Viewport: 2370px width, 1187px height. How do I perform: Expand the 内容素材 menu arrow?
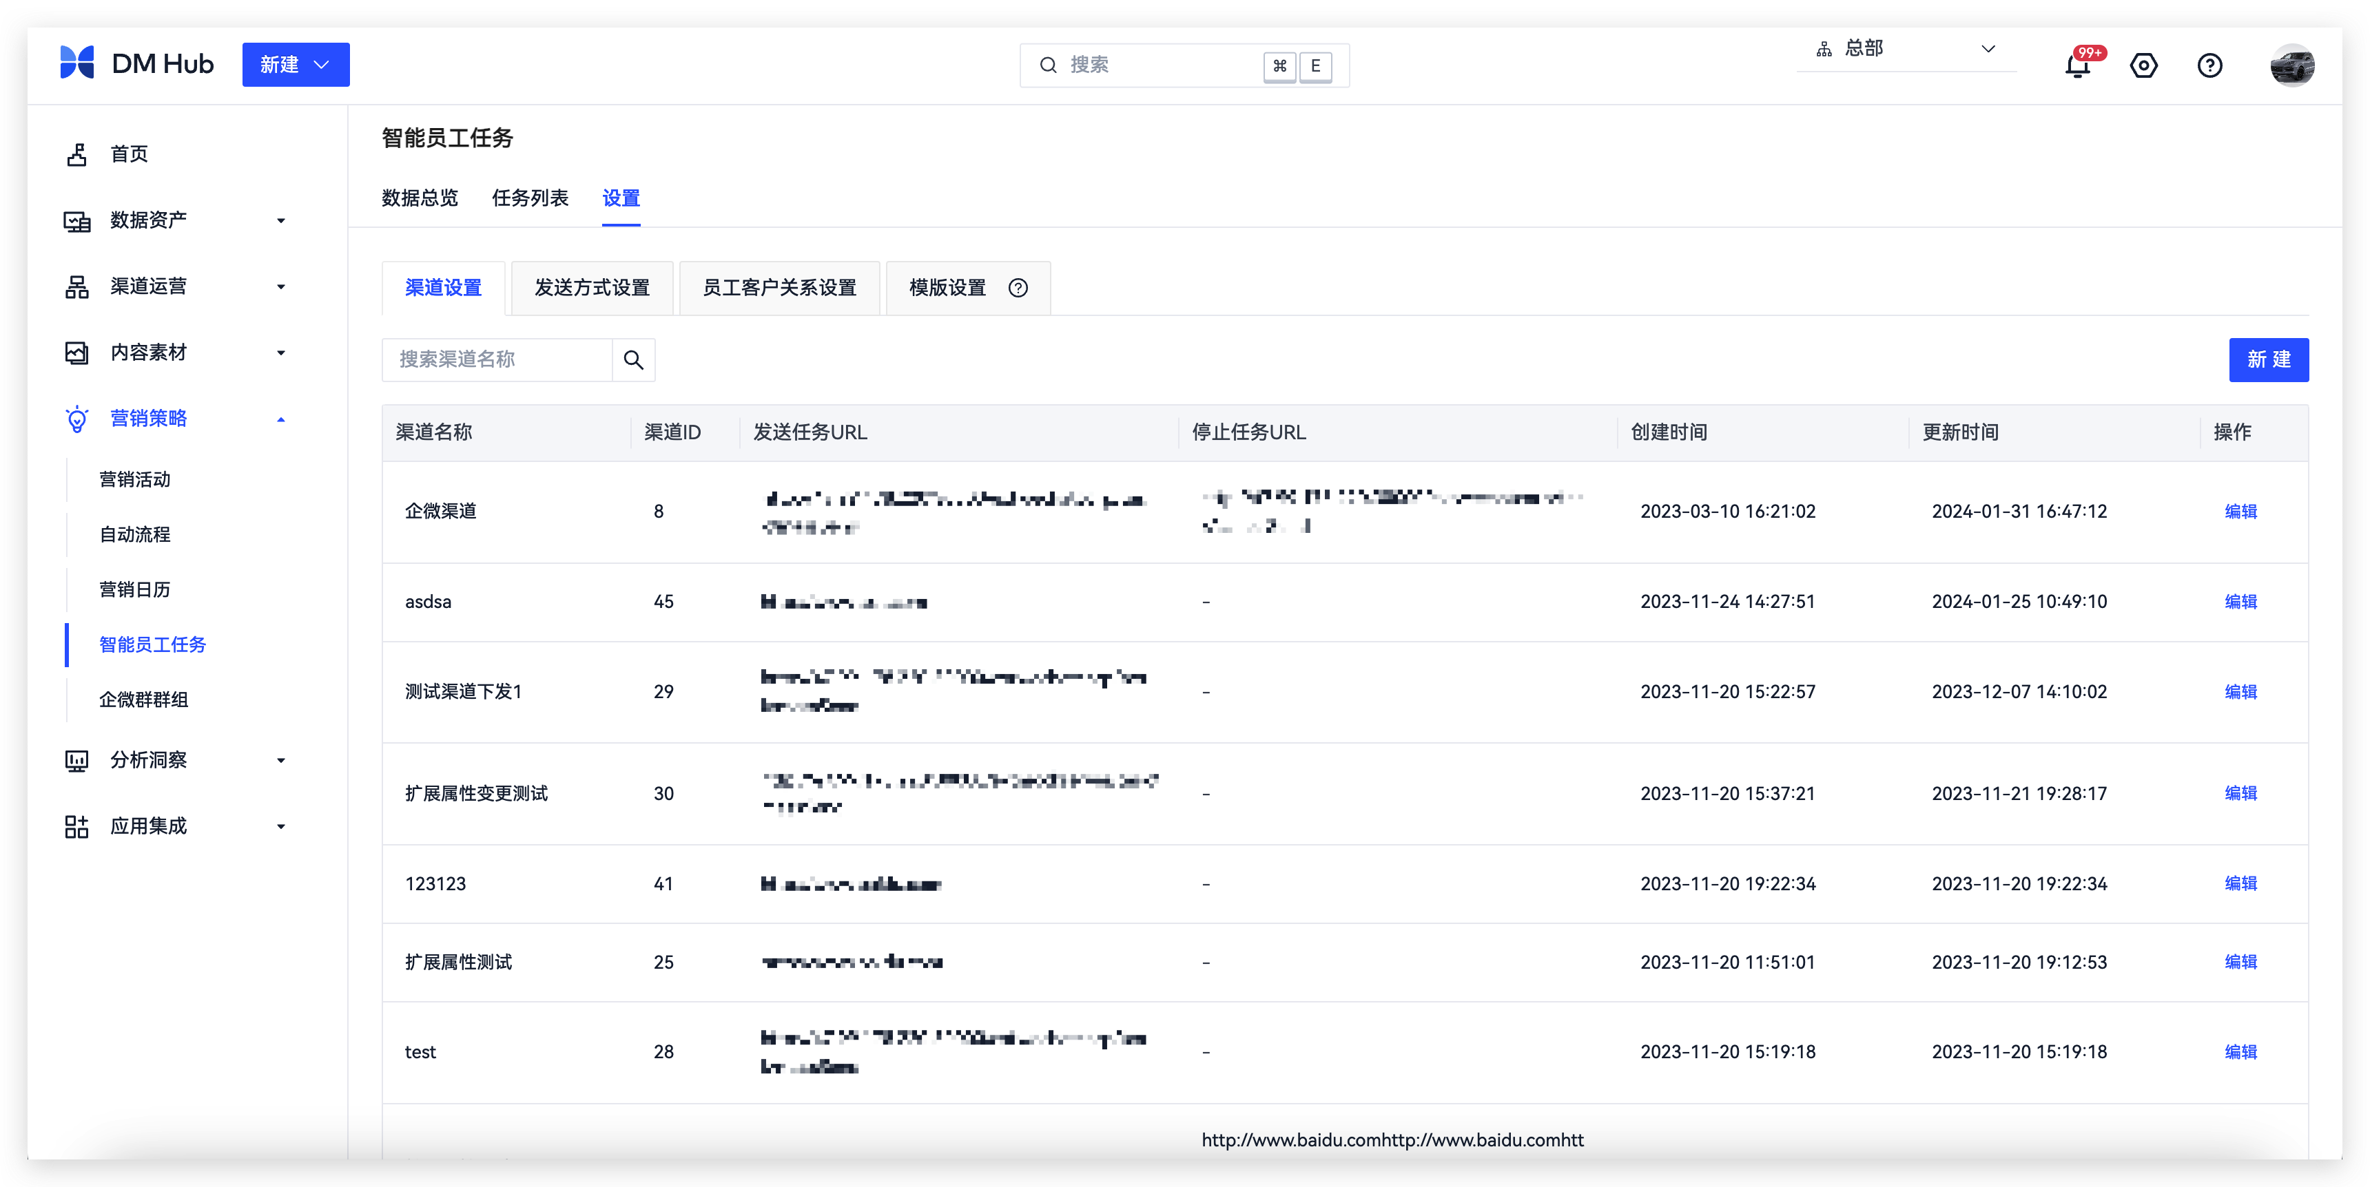280,353
